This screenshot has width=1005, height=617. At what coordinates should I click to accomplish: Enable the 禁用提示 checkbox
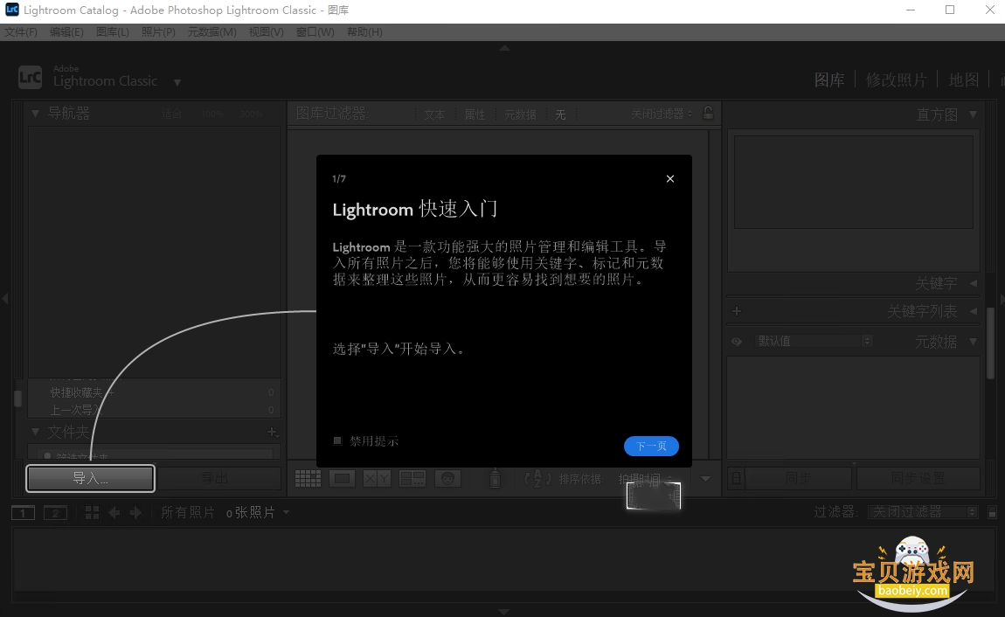coord(338,440)
